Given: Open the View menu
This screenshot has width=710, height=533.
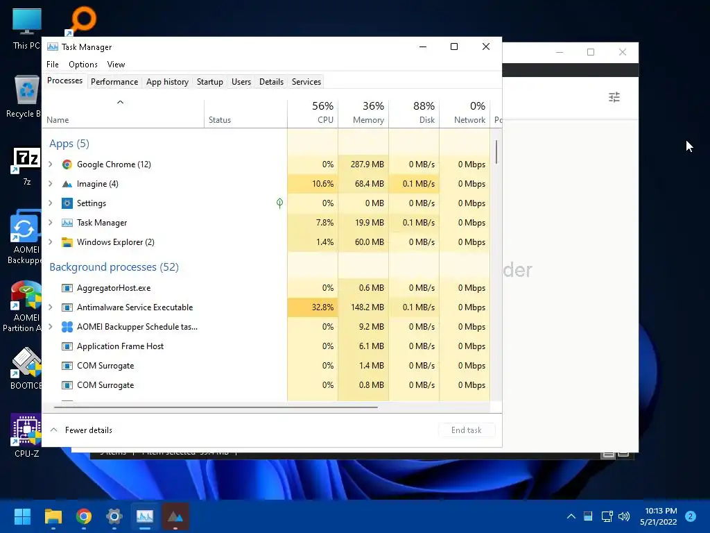Looking at the screenshot, I should pyautogui.click(x=116, y=65).
